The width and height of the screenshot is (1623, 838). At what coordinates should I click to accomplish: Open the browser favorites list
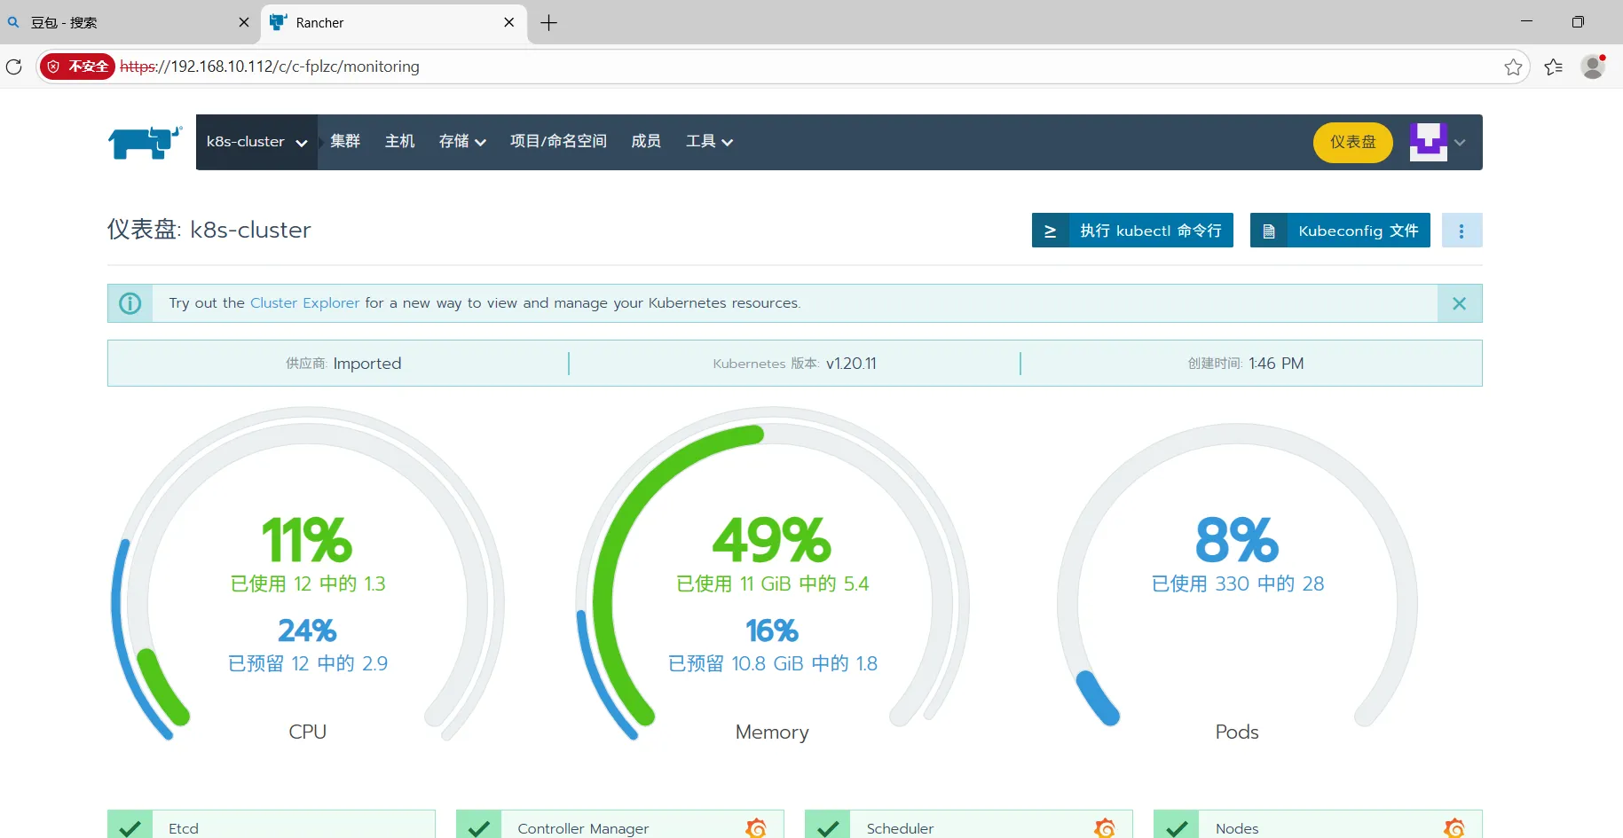pyautogui.click(x=1553, y=67)
